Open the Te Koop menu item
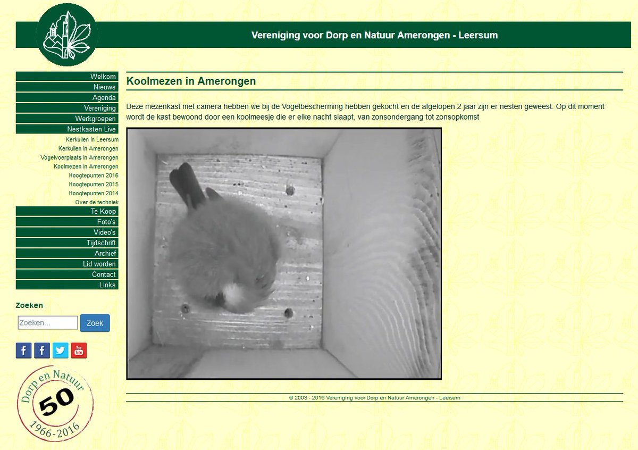Image resolution: width=638 pixels, height=450 pixels. click(x=67, y=211)
